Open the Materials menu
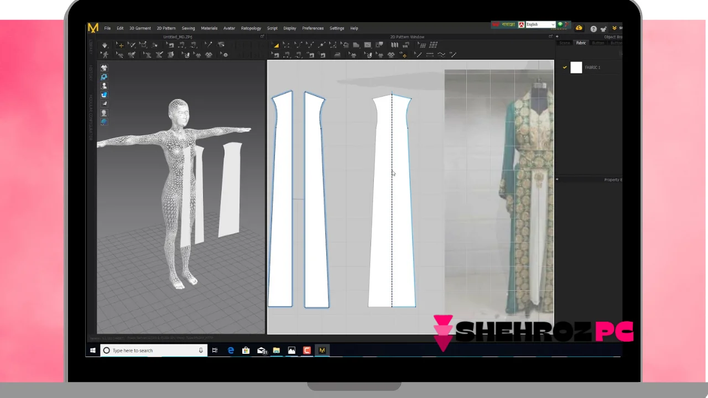708x398 pixels. (209, 28)
